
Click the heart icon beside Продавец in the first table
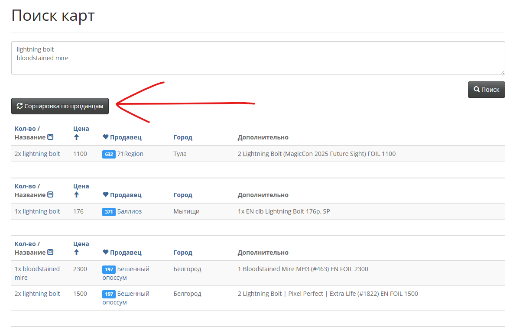coord(106,137)
